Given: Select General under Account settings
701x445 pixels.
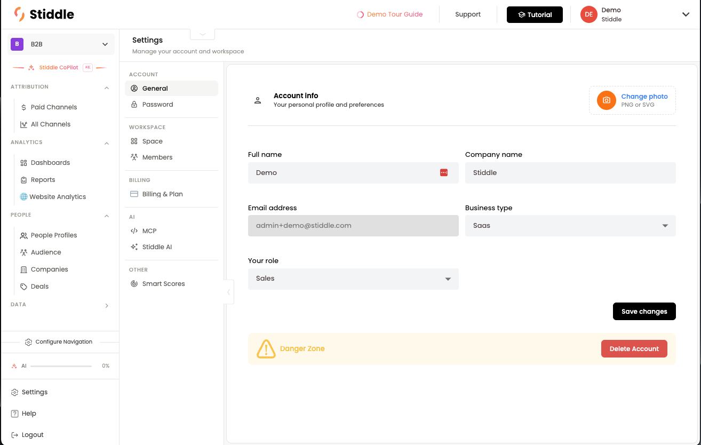Looking at the screenshot, I should pyautogui.click(x=171, y=89).
